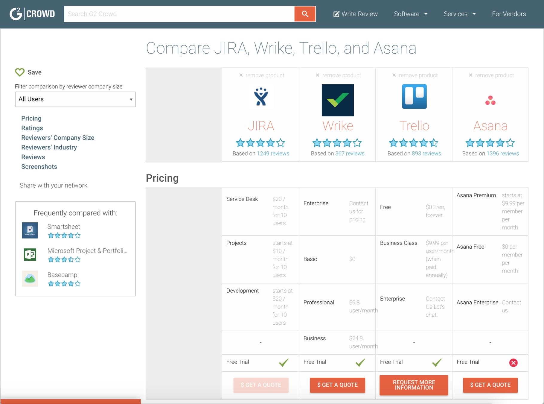Click the Search G2 Crowd field
The width and height of the screenshot is (544, 404).
(179, 14)
